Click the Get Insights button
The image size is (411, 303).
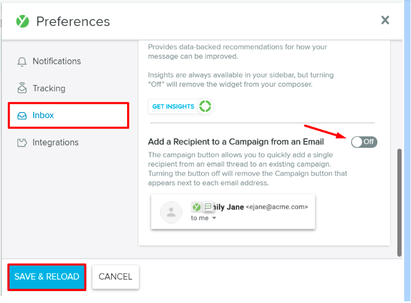pyautogui.click(x=181, y=106)
